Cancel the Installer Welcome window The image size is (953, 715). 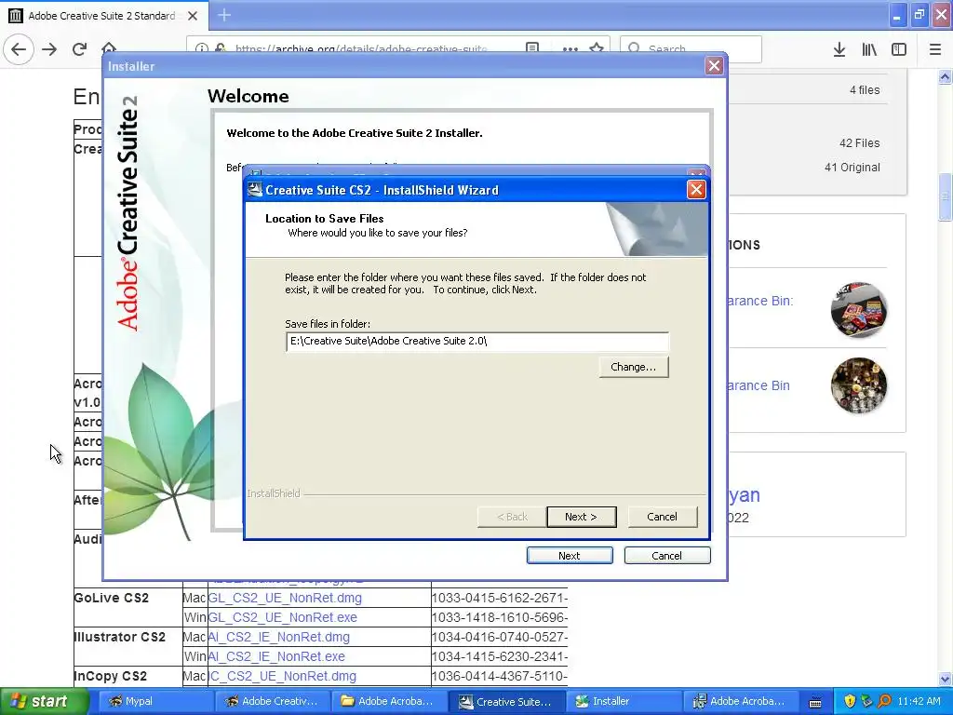[666, 555]
